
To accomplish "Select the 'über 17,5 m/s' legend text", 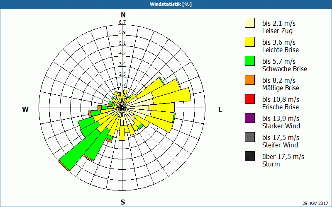I will pos(283,156).
